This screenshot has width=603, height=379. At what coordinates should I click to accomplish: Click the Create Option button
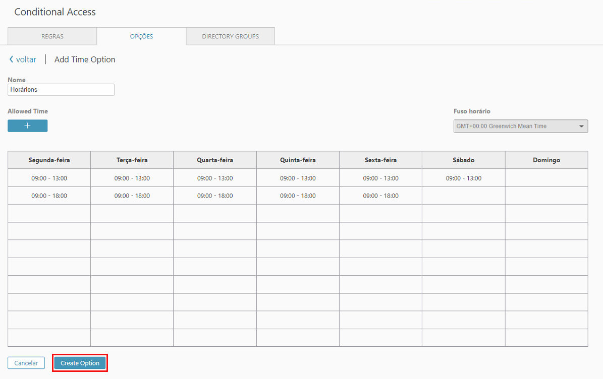tap(80, 363)
